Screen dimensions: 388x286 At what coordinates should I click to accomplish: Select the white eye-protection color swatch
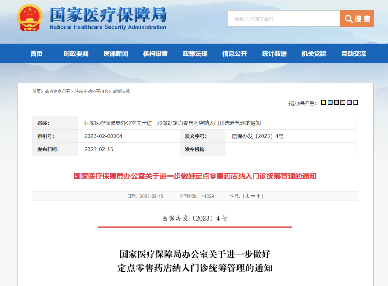point(356,103)
